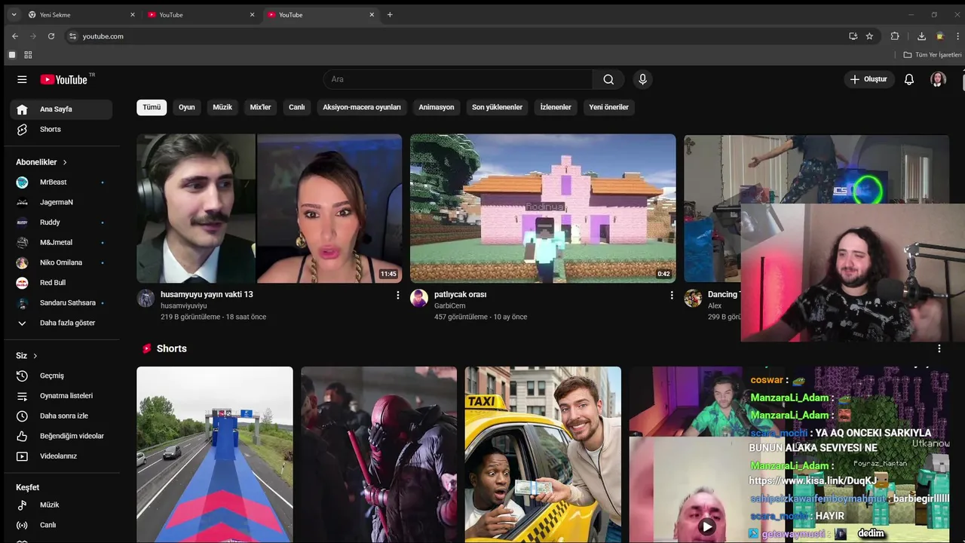Open tab search dropdown arrow
The width and height of the screenshot is (965, 543).
(14, 14)
